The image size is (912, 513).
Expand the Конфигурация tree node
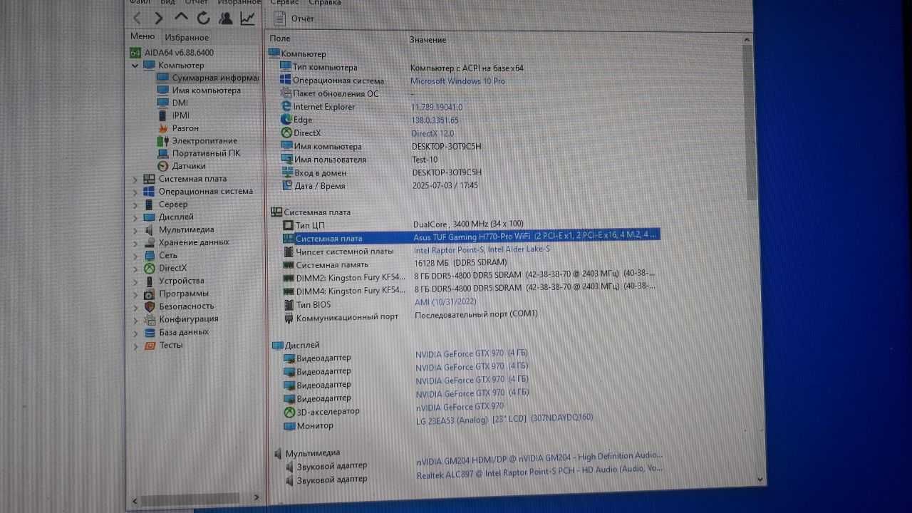tap(135, 319)
